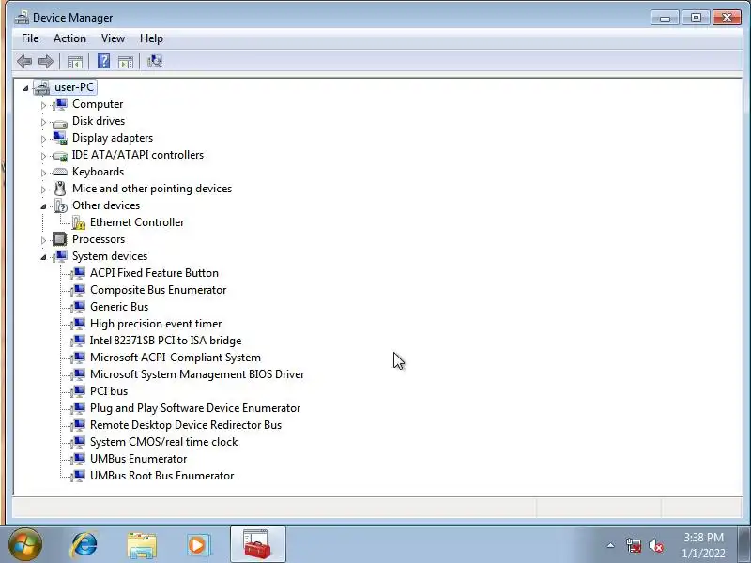Click the network status tray icon
This screenshot has height=563, width=751.
point(634,545)
